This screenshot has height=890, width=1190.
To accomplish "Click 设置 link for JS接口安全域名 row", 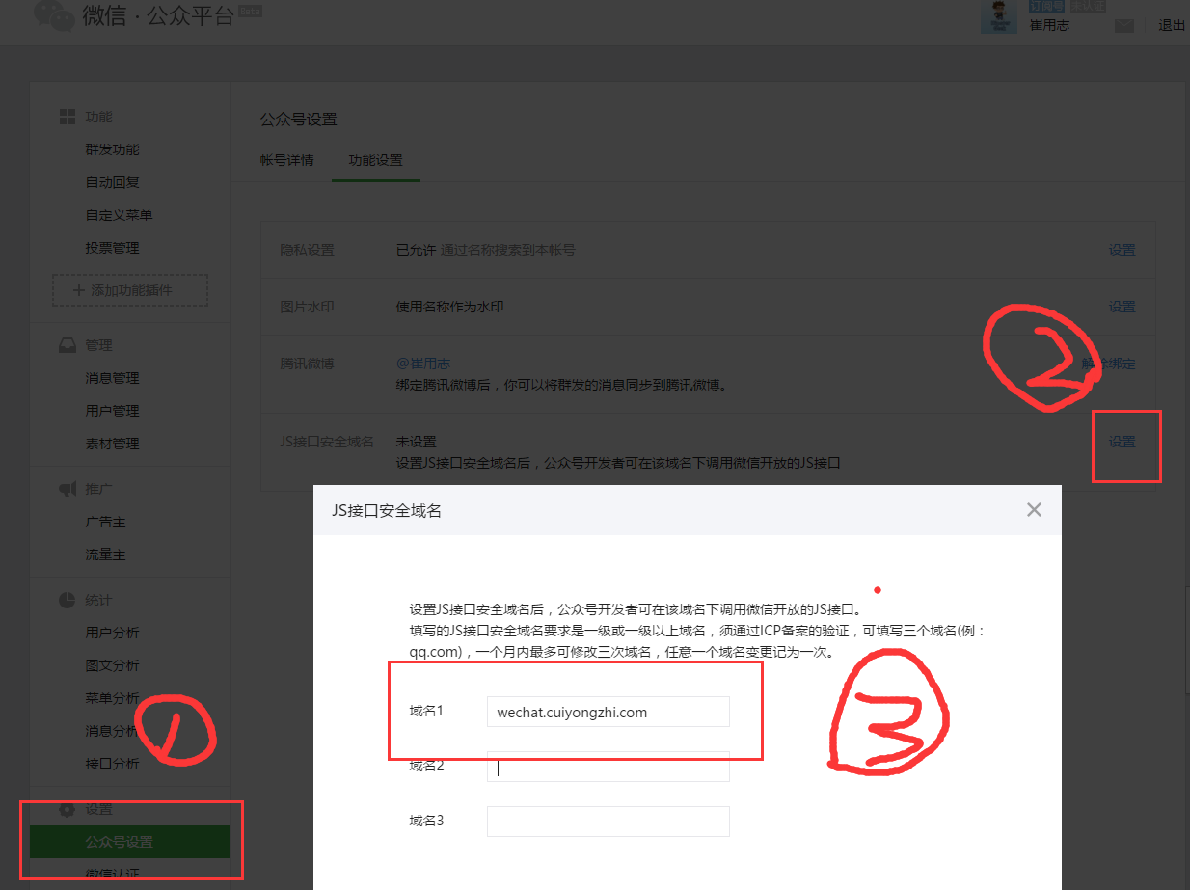I will click(1122, 442).
